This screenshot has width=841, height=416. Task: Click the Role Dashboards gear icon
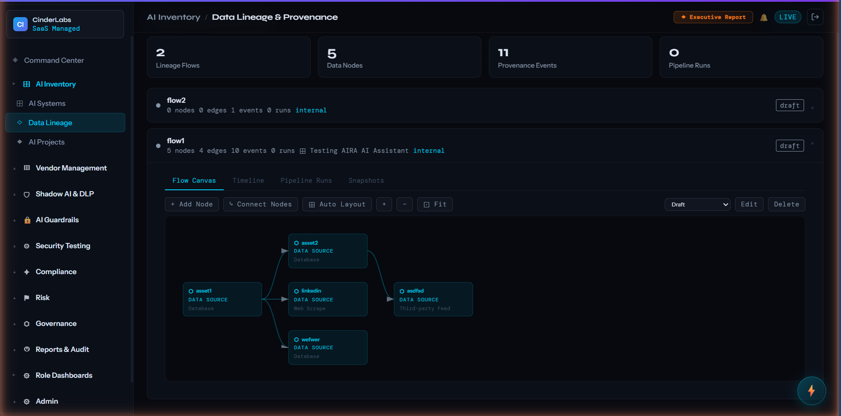27,376
